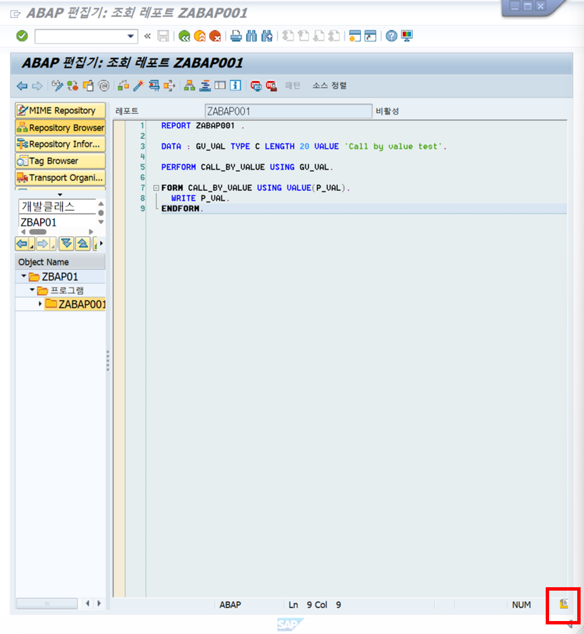Viewport: 584px width, 634px height.
Task: Click the Other Object icon
Action: tap(88, 85)
